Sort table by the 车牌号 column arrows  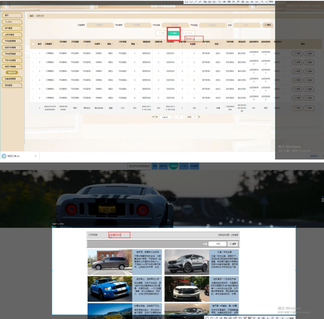click(x=102, y=44)
